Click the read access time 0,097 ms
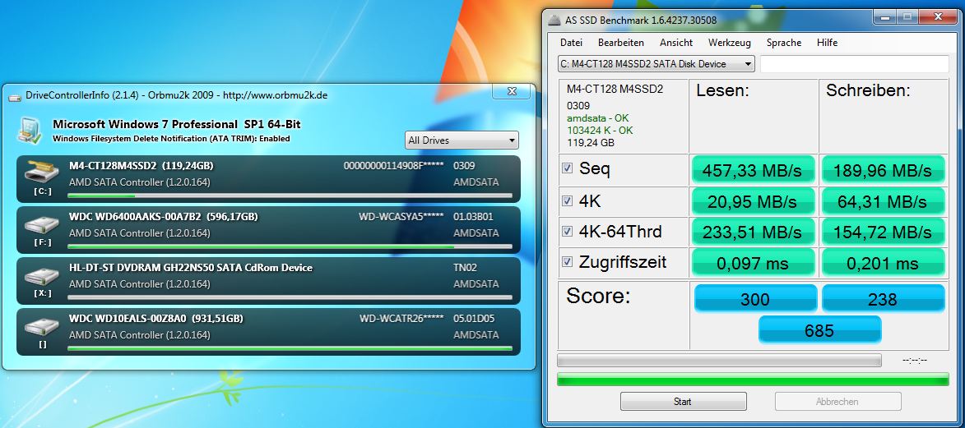Screen dimensions: 965x428 (754, 263)
